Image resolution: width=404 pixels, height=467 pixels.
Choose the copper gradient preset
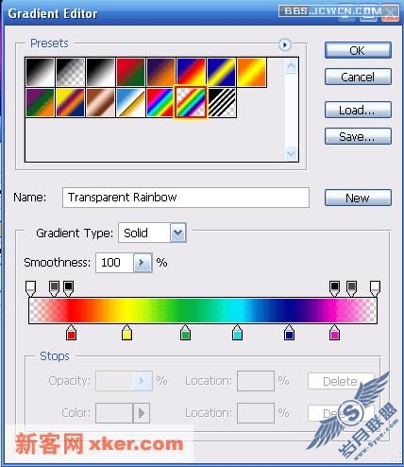click(x=100, y=102)
